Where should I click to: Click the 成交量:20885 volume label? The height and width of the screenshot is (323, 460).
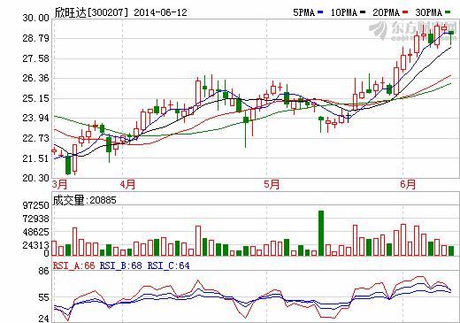point(85,200)
